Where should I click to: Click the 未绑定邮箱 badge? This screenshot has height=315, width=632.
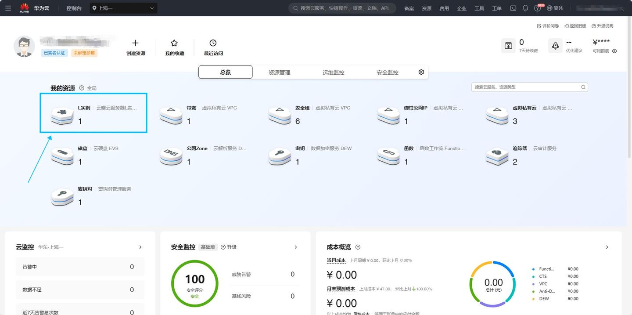tap(84, 53)
